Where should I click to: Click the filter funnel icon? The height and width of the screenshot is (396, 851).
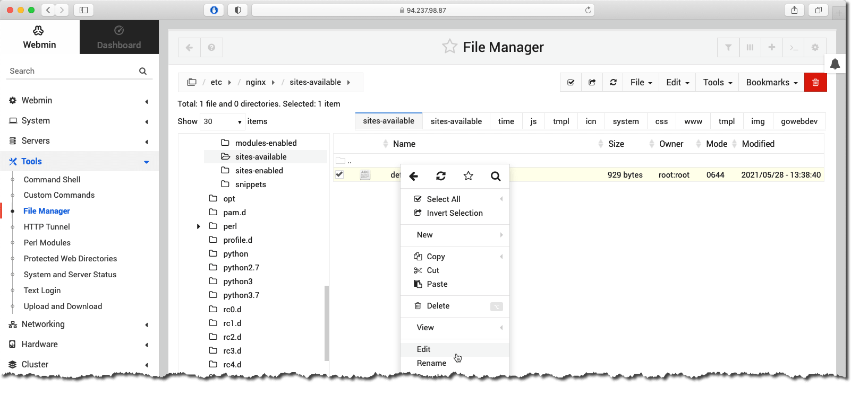(728, 48)
